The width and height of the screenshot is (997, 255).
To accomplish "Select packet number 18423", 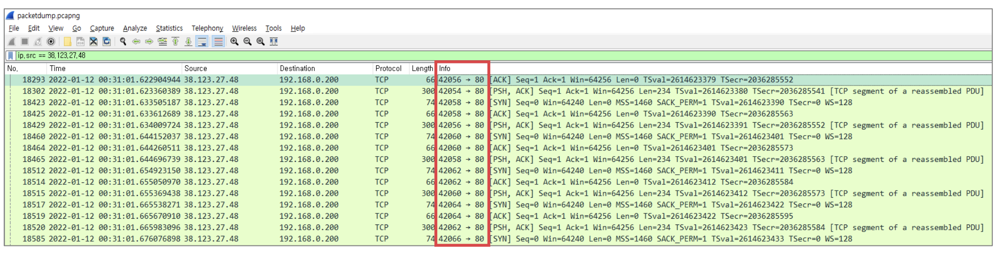I will (498, 103).
